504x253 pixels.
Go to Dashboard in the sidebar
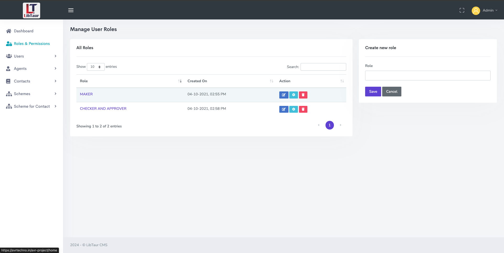pyautogui.click(x=24, y=31)
